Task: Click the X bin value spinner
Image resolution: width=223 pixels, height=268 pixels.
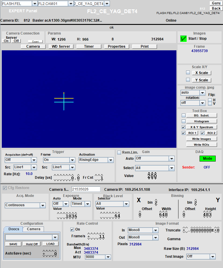Action: pos(156,202)
